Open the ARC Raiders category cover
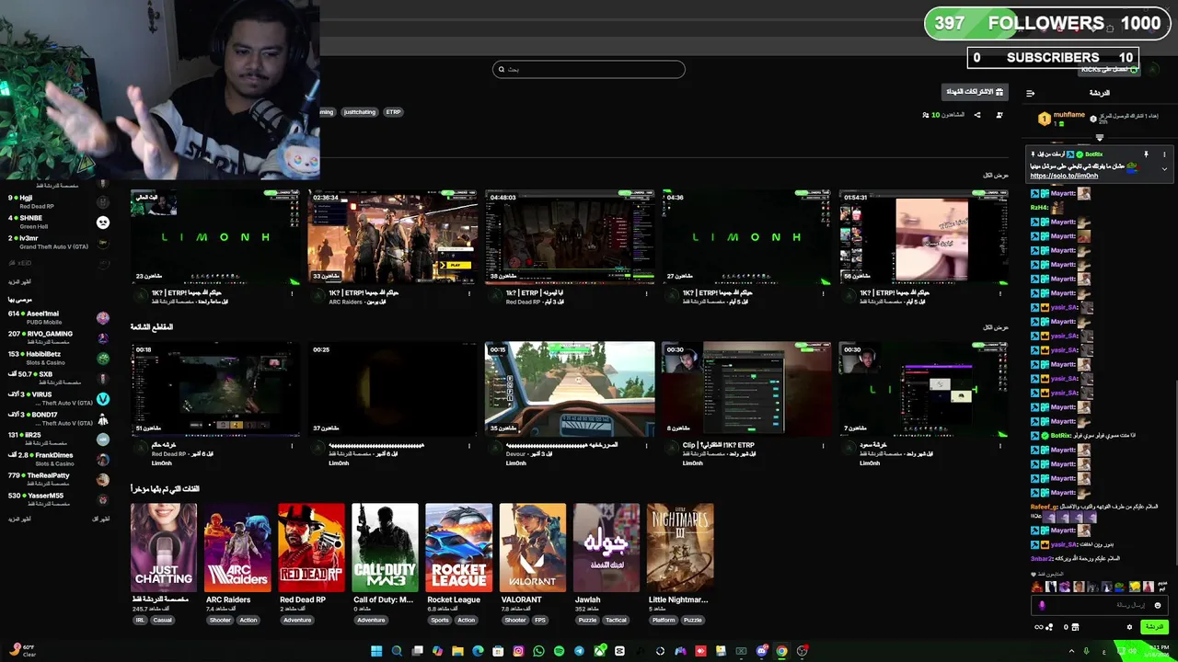Viewport: 1178px width, 662px height. (x=237, y=547)
